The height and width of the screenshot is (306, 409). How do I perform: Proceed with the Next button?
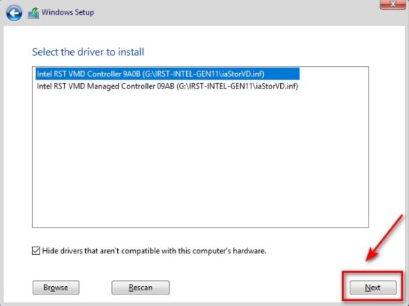click(372, 288)
